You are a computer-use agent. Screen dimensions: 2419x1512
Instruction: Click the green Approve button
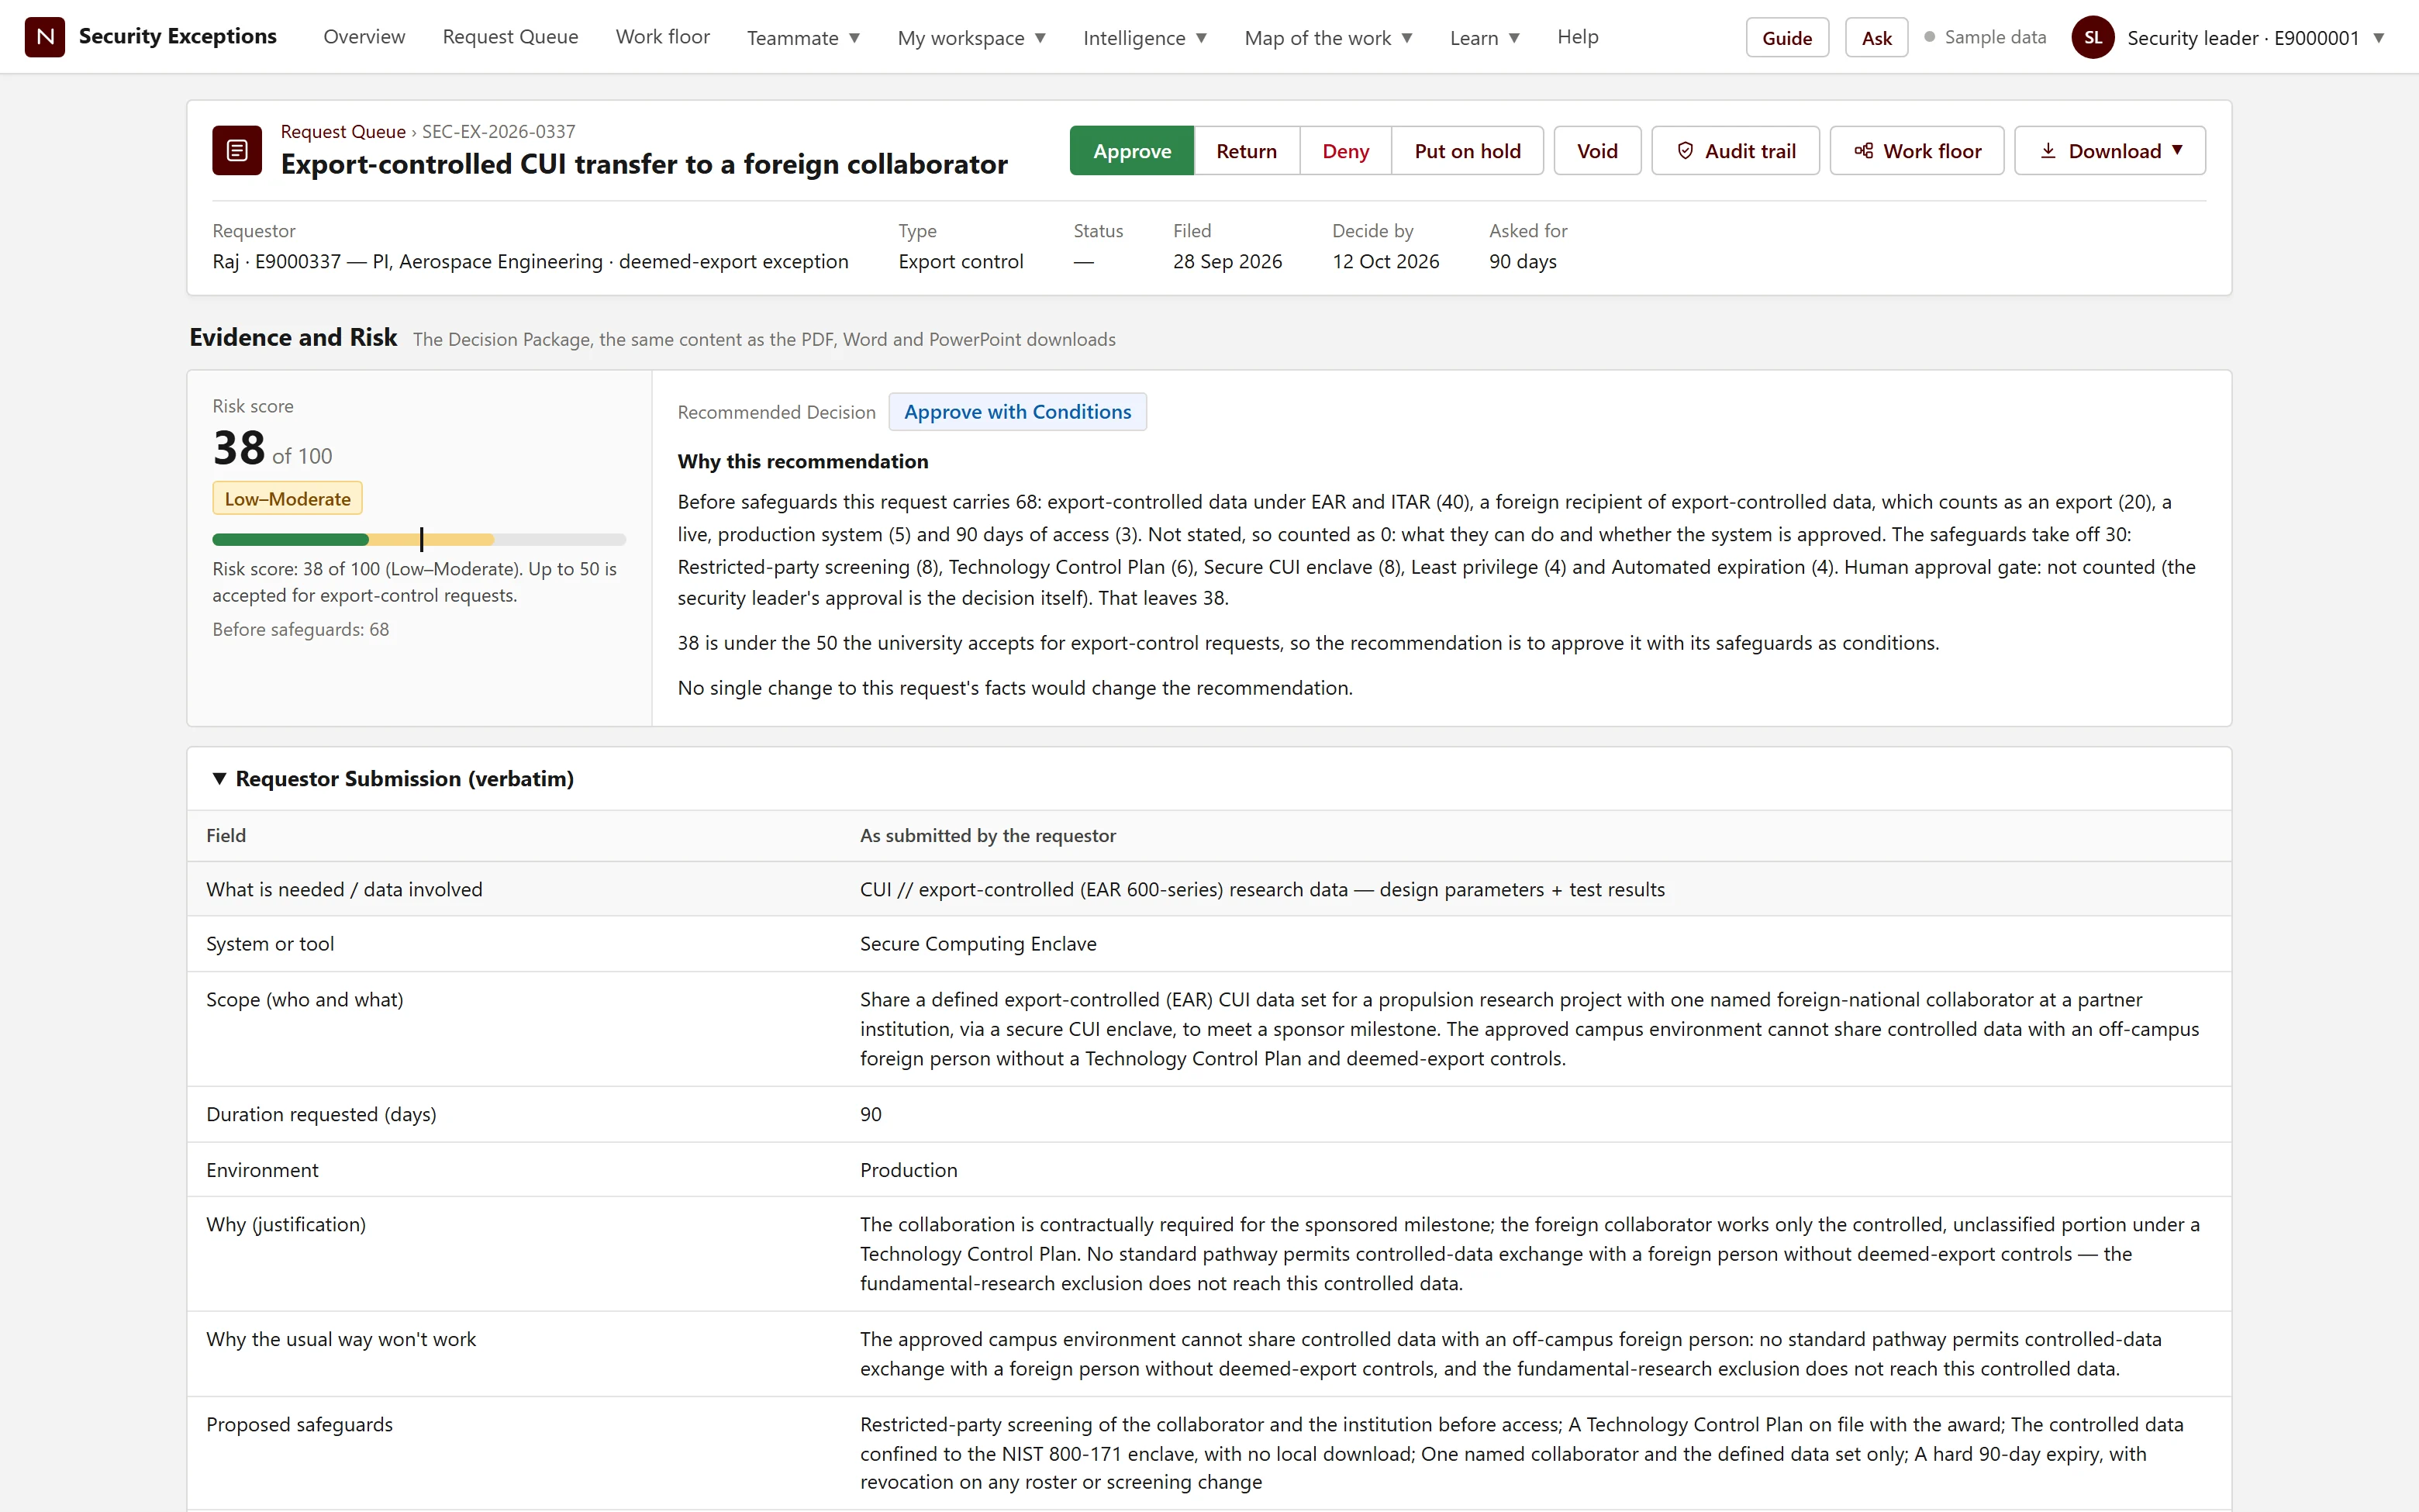(1131, 151)
